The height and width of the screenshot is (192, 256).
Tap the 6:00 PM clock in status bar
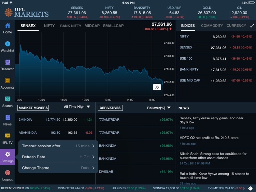128,3
